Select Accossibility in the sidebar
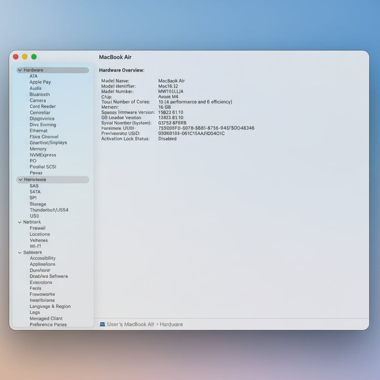 coord(43,258)
